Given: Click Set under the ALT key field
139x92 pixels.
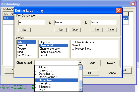Looking at the screenshot, I should 24,30.
